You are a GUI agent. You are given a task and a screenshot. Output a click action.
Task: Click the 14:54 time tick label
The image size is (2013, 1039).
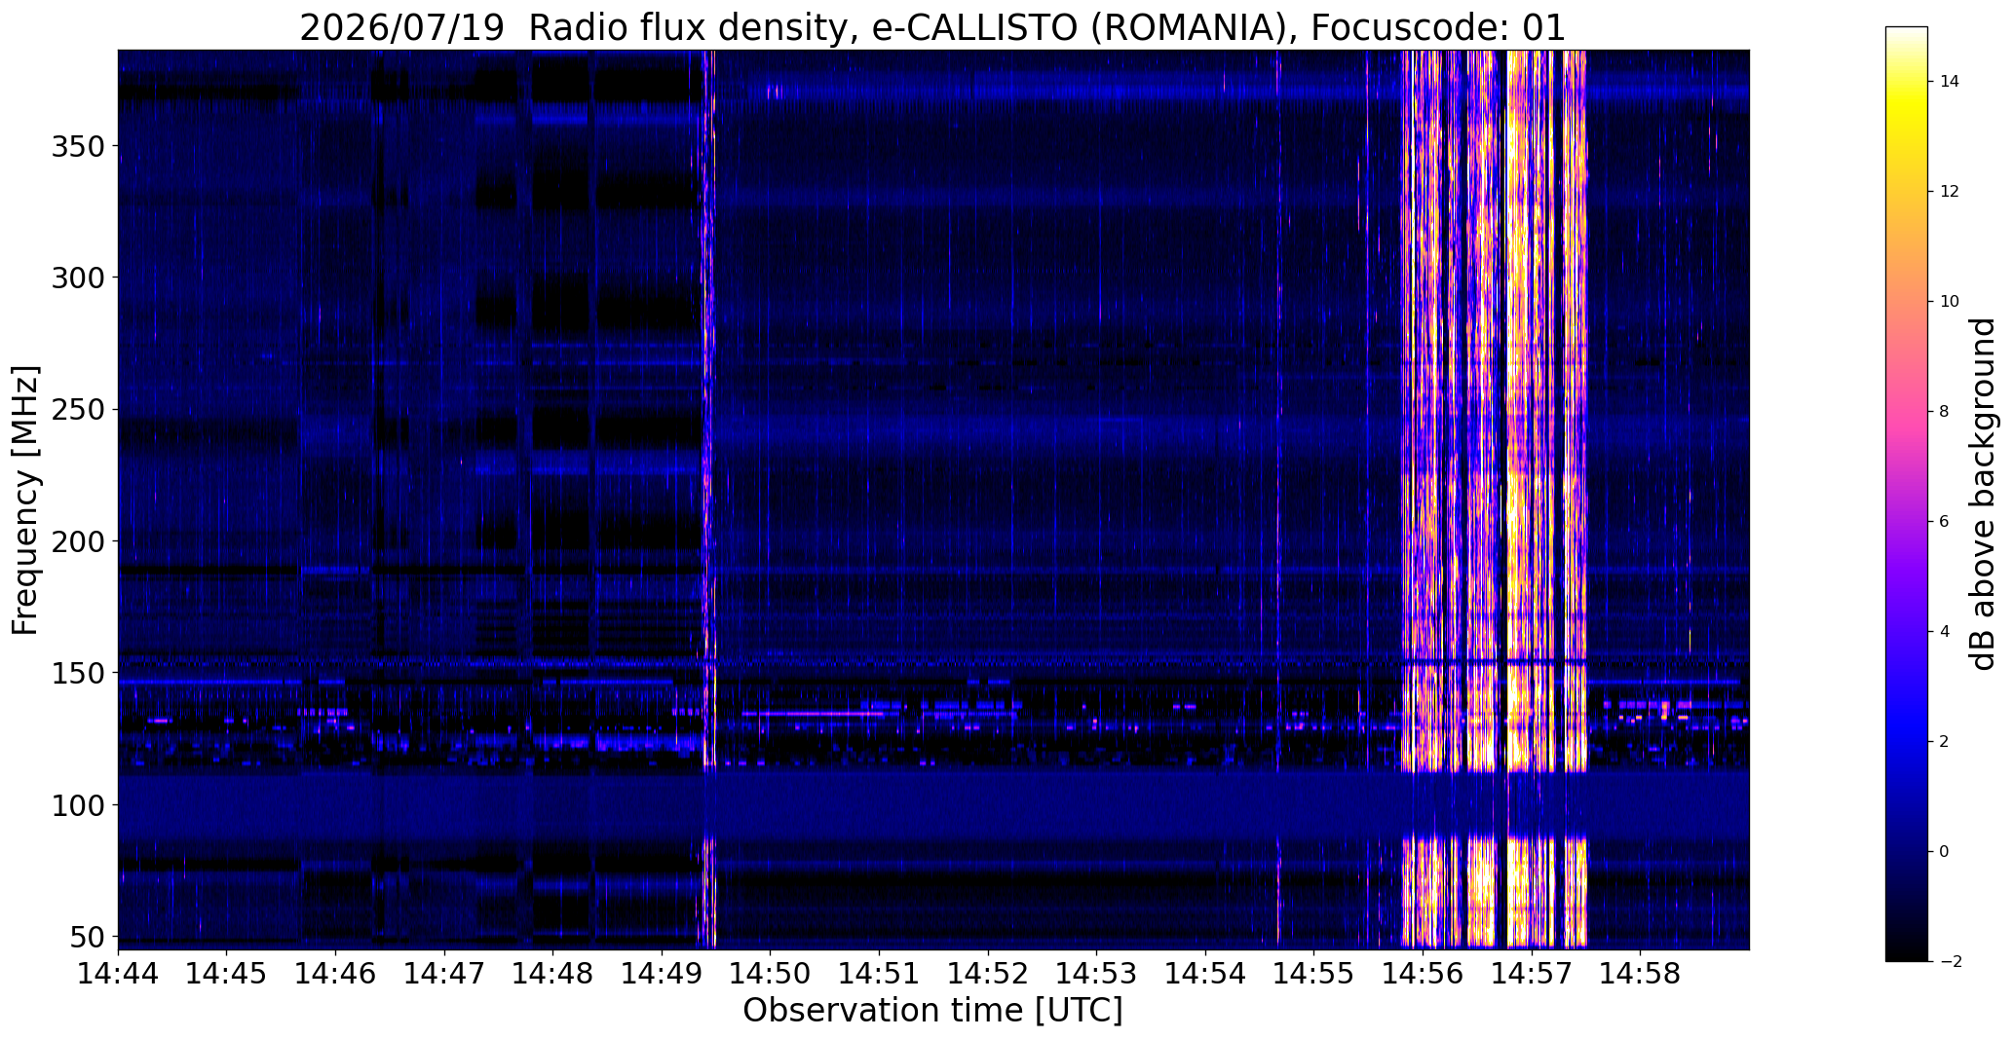(1206, 974)
